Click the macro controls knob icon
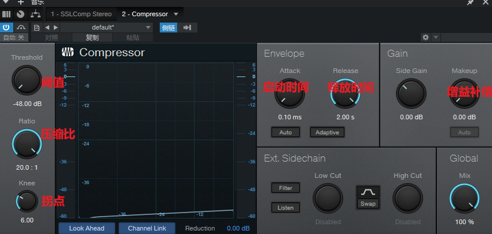Image resolution: width=492 pixels, height=234 pixels. point(20,14)
